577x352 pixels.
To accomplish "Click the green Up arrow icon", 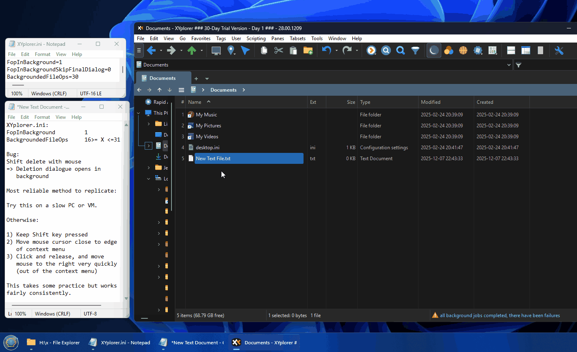I will pos(191,50).
